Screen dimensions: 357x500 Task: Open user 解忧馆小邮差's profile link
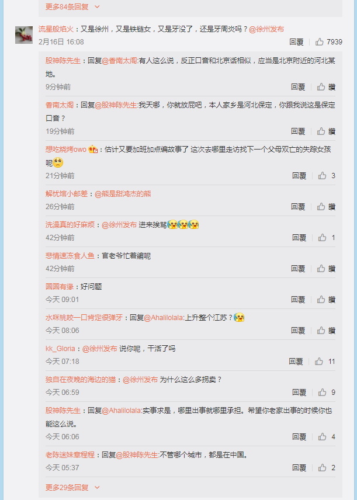tap(67, 193)
